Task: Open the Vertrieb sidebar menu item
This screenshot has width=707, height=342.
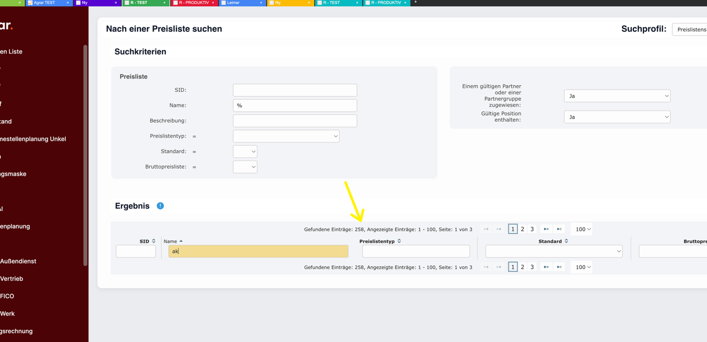Action: pyautogui.click(x=12, y=279)
